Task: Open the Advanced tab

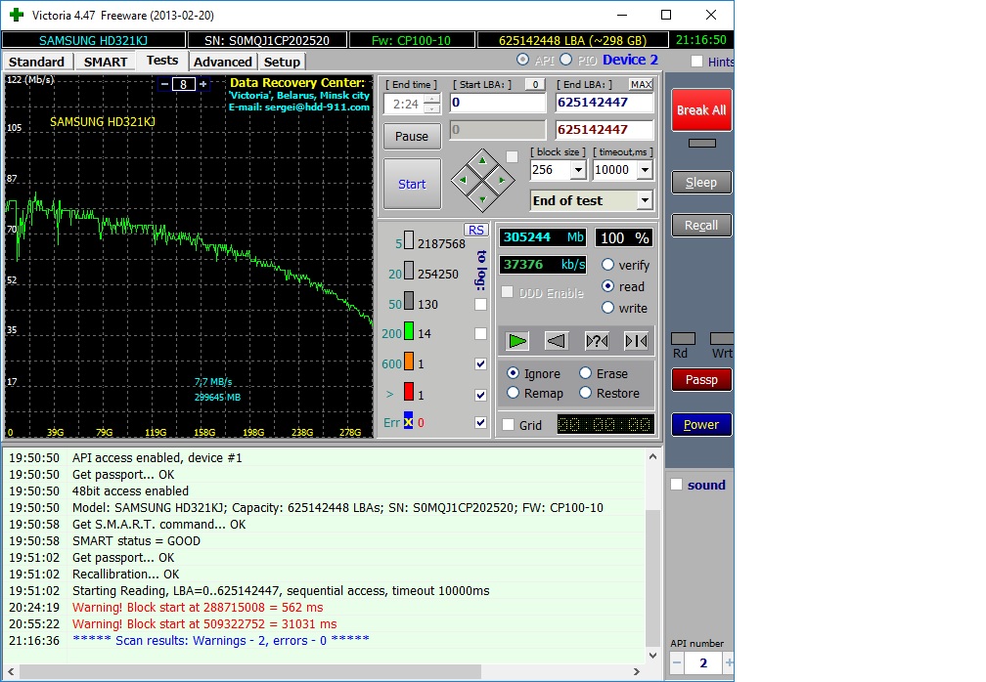Action: click(222, 62)
